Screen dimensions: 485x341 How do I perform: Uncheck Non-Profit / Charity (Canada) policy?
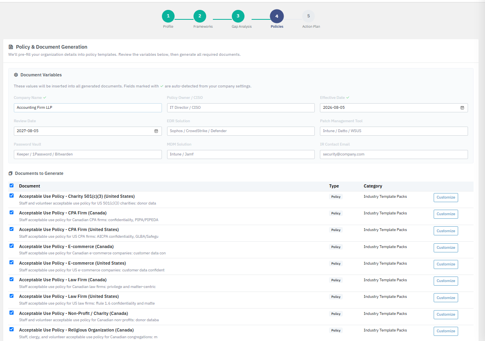tap(11, 313)
